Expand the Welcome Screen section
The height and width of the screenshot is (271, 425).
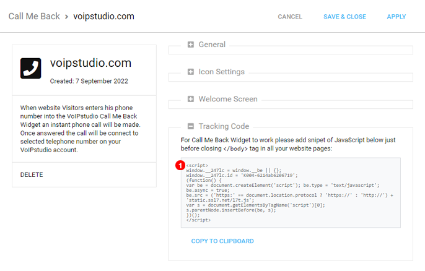(x=191, y=99)
